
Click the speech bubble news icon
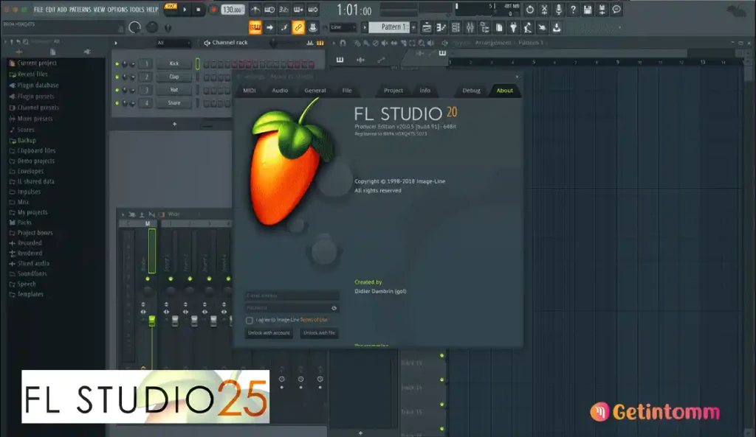coord(616,9)
